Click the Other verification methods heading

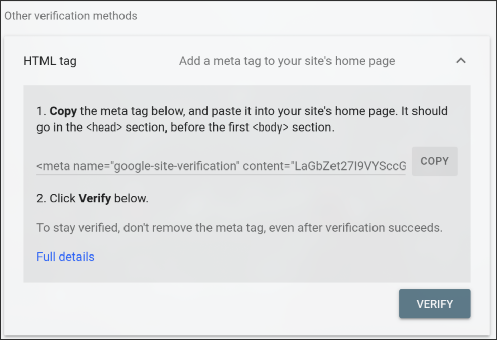(70, 16)
